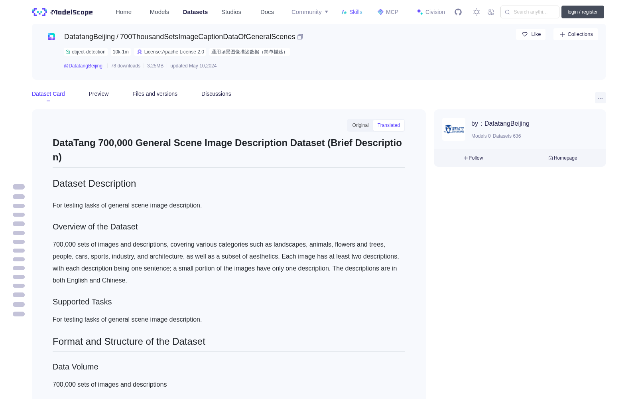Click the "78 downloads" text
The width and height of the screenshot is (638, 399).
point(126,66)
